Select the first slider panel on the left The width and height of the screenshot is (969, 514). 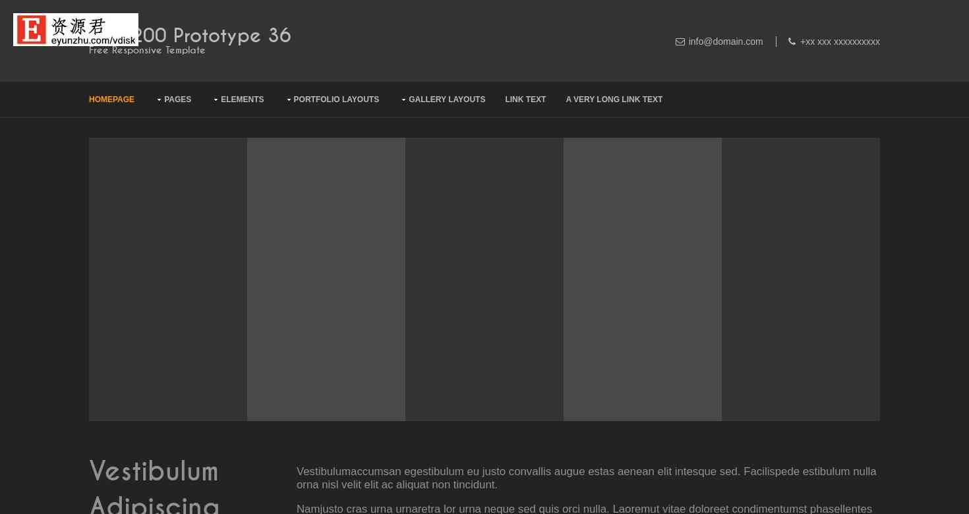168,279
